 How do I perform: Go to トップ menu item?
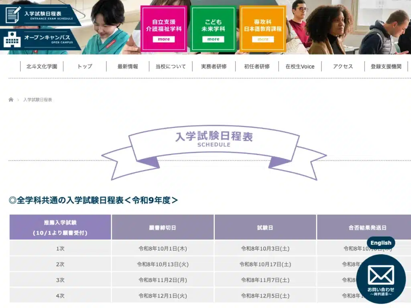(x=85, y=67)
